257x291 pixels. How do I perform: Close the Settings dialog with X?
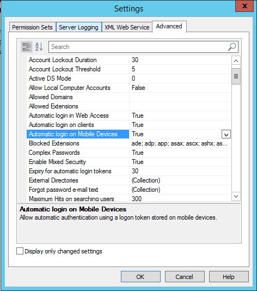click(244, 6)
